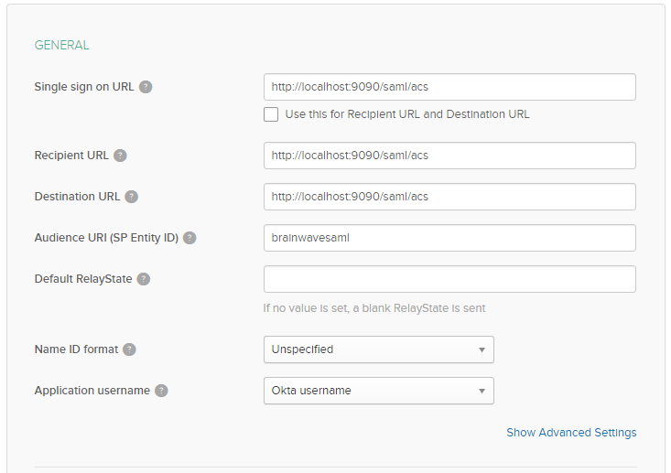Click 'If no value is set' hint text
This screenshot has width=671, height=473.
[x=374, y=308]
